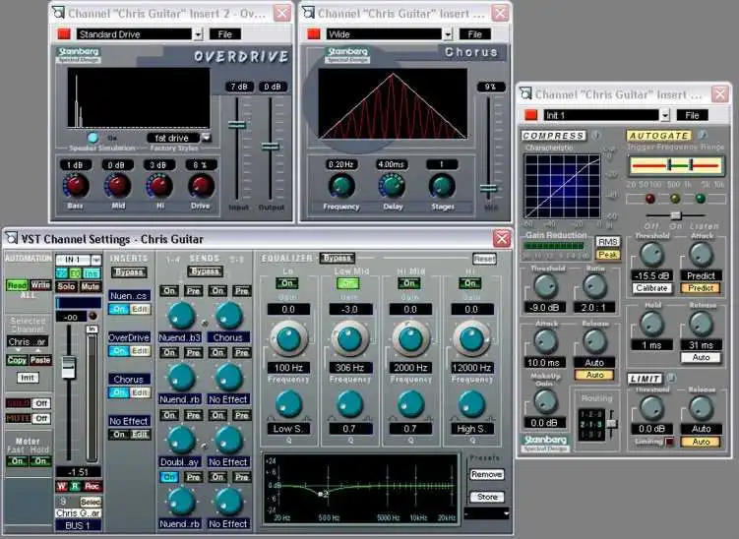
Task: Click the Delay knob in Chorus plugin
Action: (x=392, y=185)
